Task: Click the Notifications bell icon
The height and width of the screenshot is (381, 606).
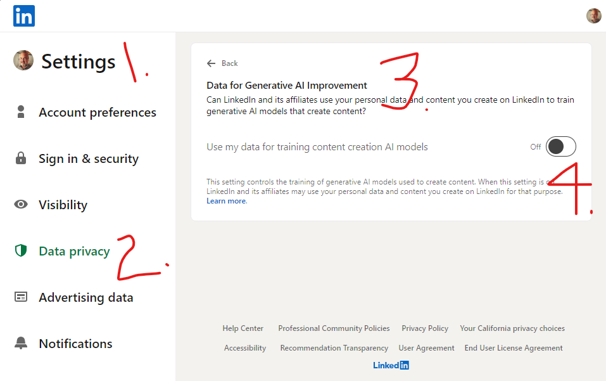Action: 21,343
